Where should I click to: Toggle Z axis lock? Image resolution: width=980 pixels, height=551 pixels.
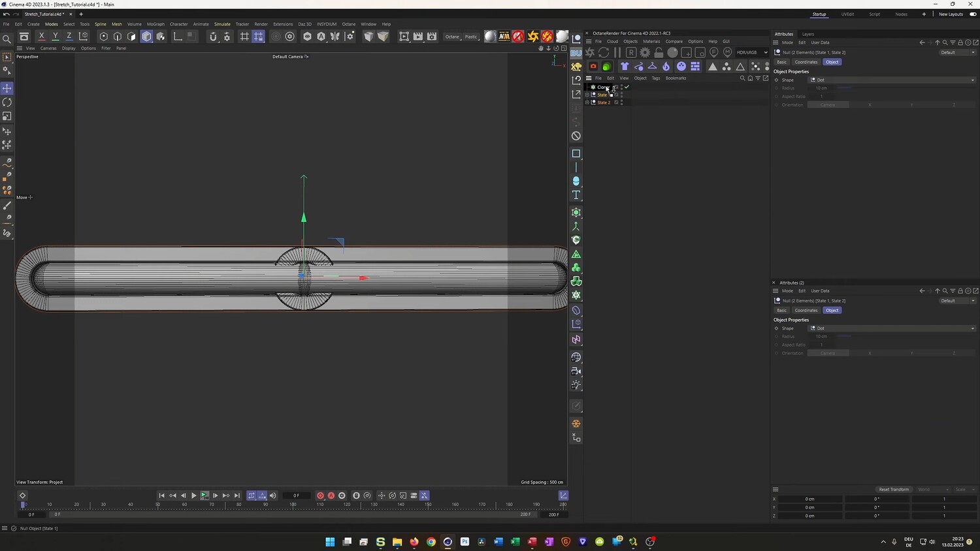click(69, 37)
